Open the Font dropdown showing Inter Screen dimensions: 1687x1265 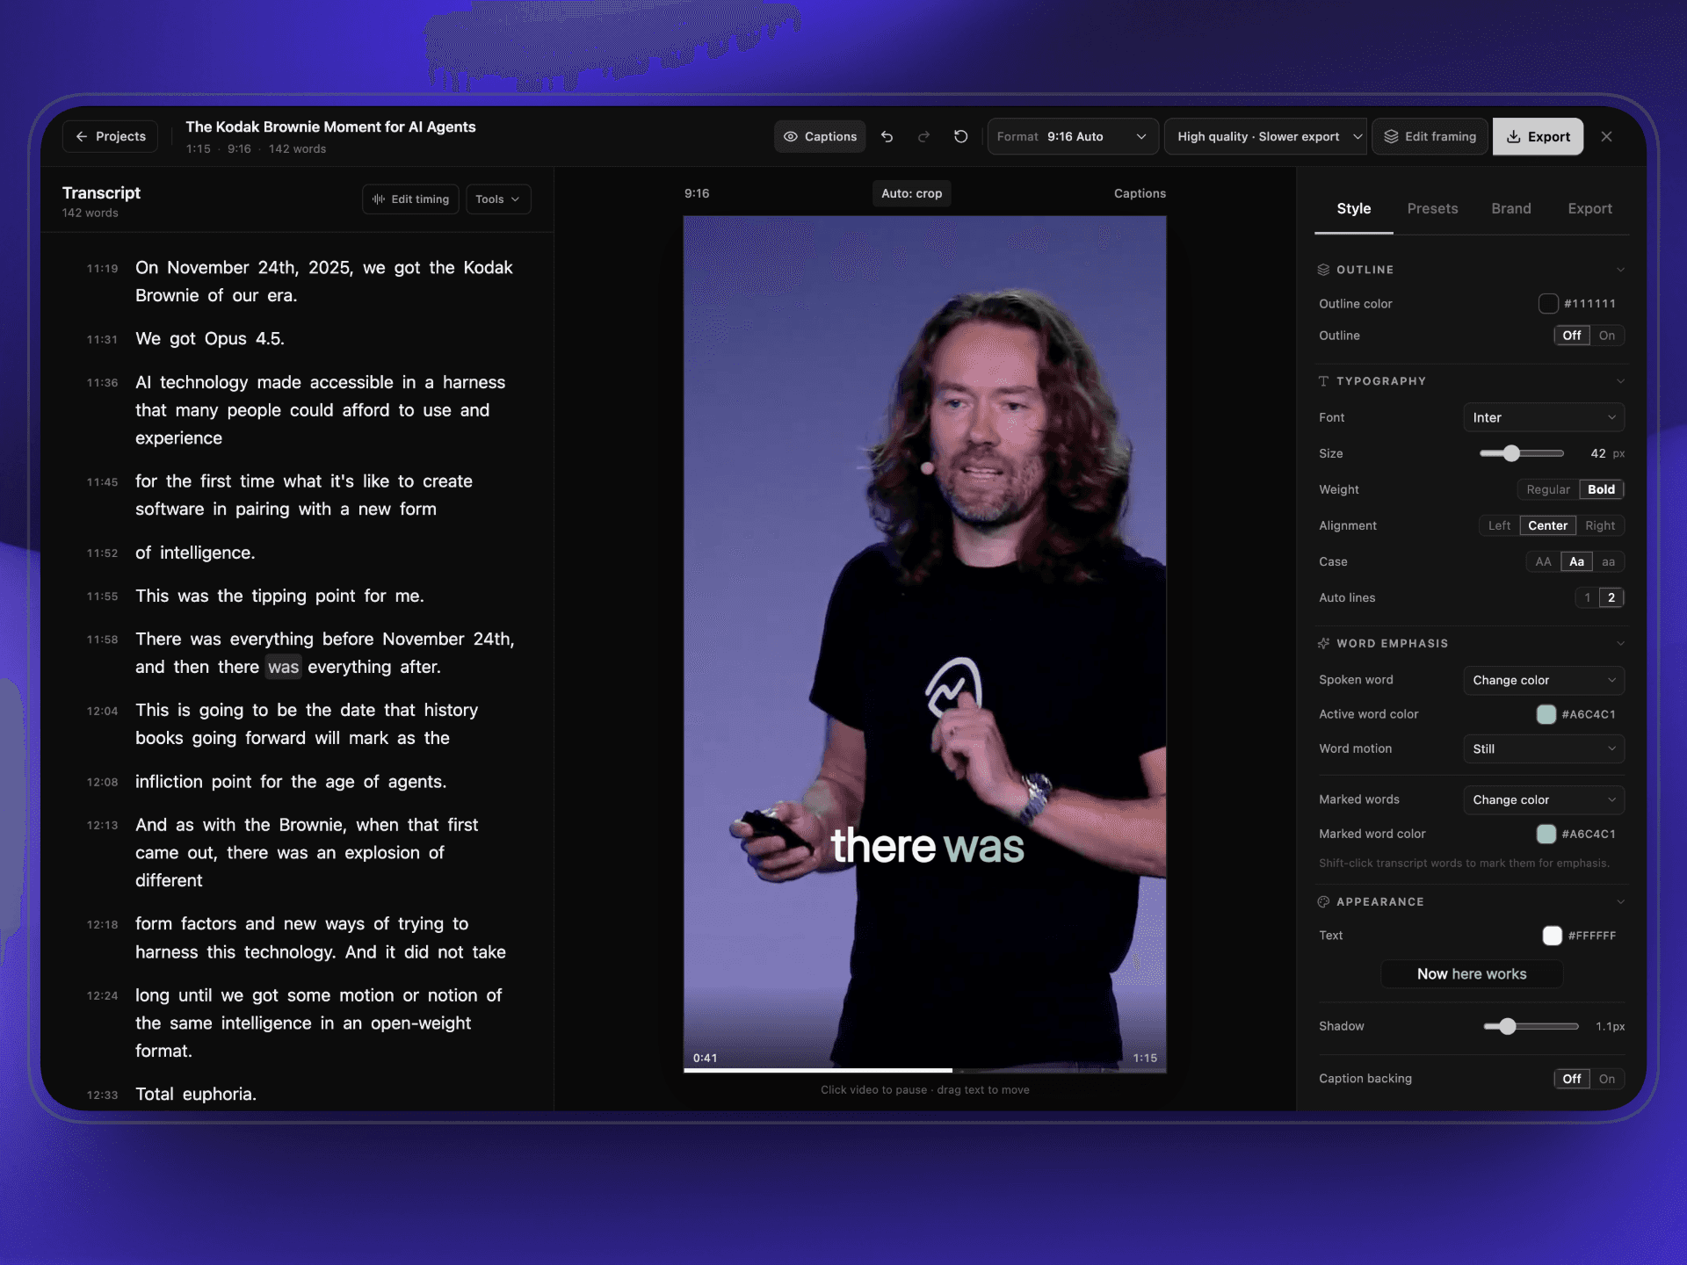tap(1544, 418)
